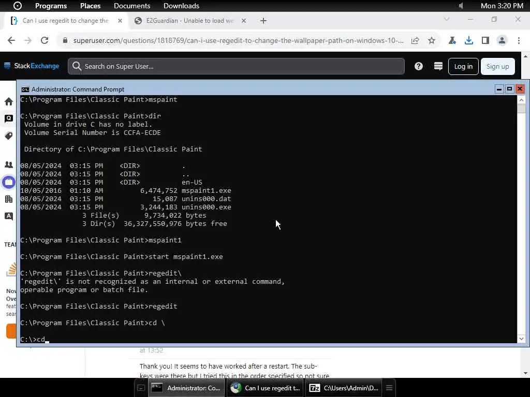Click the Companies building icon in the sidebar
Image resolution: width=530 pixels, height=397 pixels.
point(9,199)
